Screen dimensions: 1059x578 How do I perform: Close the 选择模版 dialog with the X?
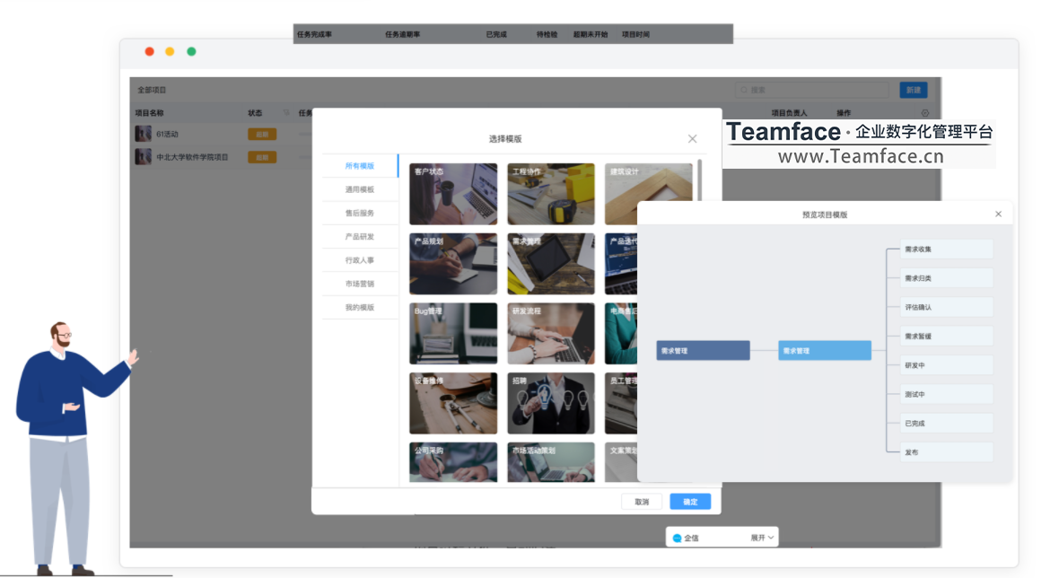pyautogui.click(x=692, y=138)
